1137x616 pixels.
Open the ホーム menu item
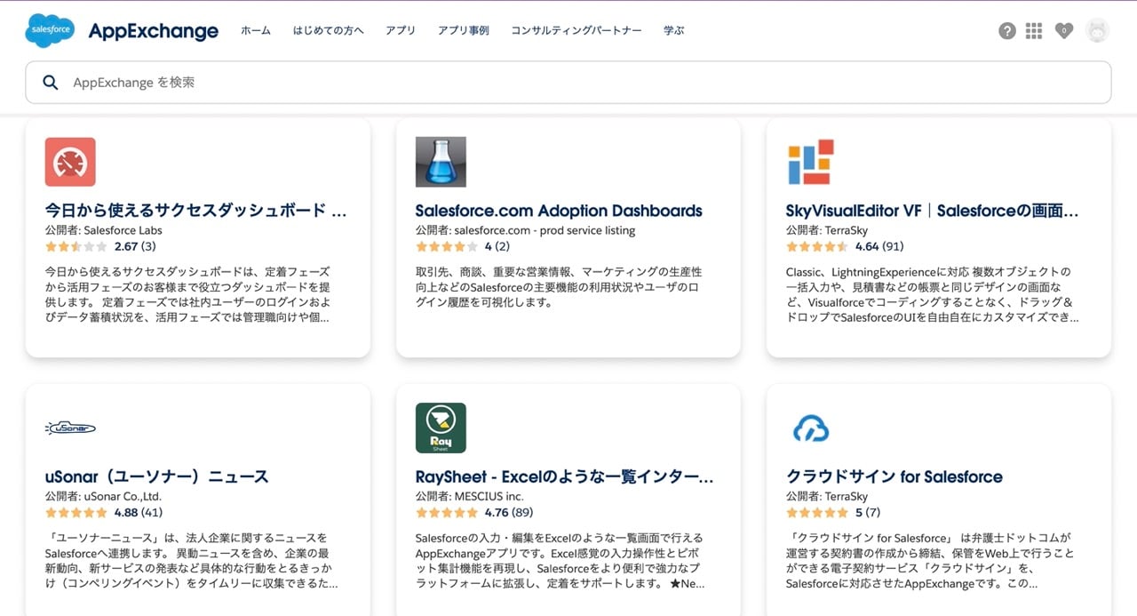tap(256, 30)
